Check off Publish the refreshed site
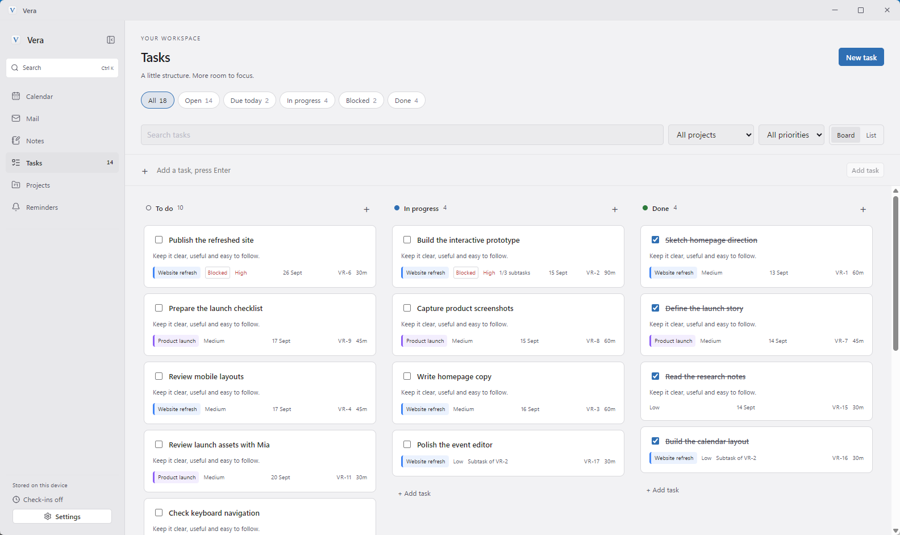 [159, 240]
